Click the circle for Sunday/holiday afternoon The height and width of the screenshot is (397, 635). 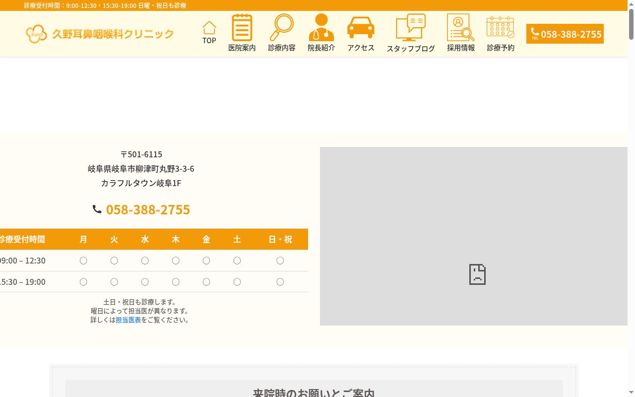(280, 282)
